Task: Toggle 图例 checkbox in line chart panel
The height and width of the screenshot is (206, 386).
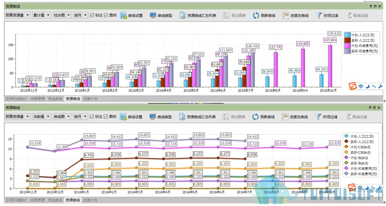Action: click(106, 116)
